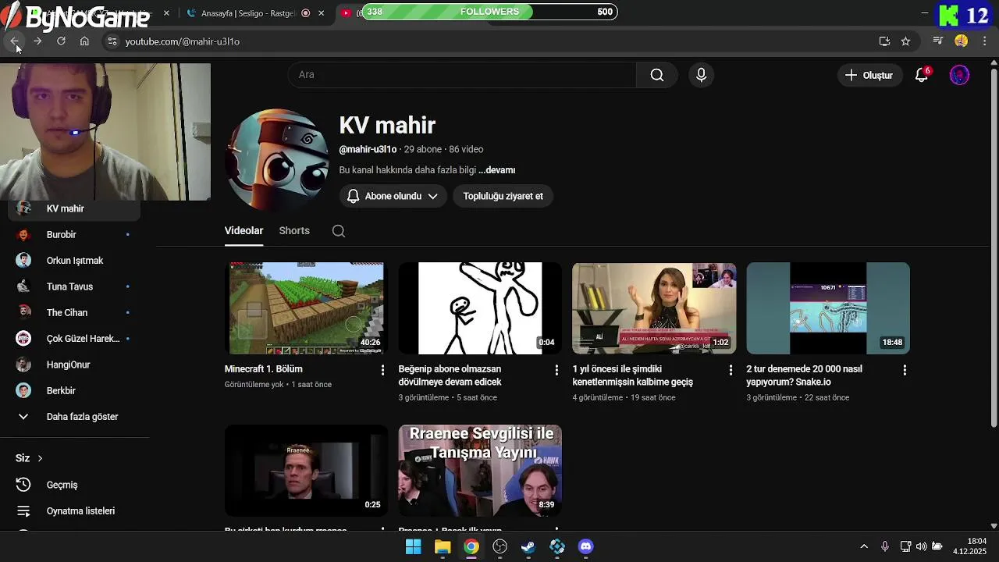This screenshot has height=562, width=999.
Task: Activate voice search microphone icon
Action: point(701,75)
